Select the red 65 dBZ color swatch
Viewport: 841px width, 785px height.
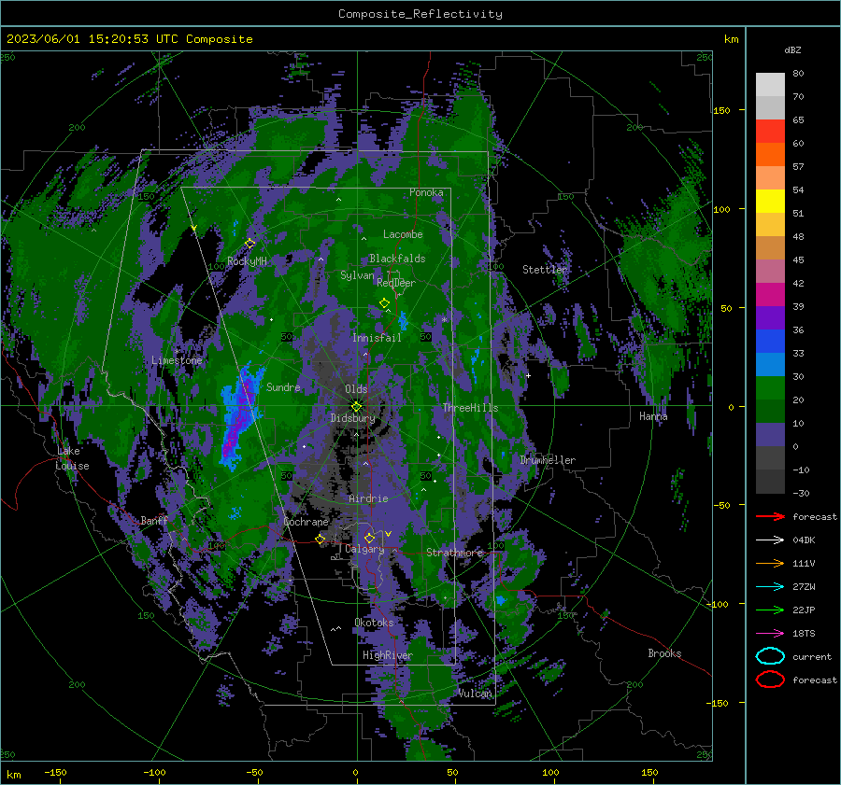(770, 131)
